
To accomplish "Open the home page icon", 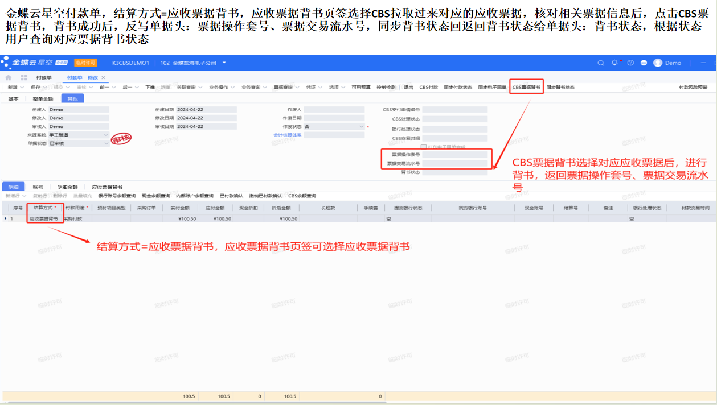I will (x=8, y=77).
